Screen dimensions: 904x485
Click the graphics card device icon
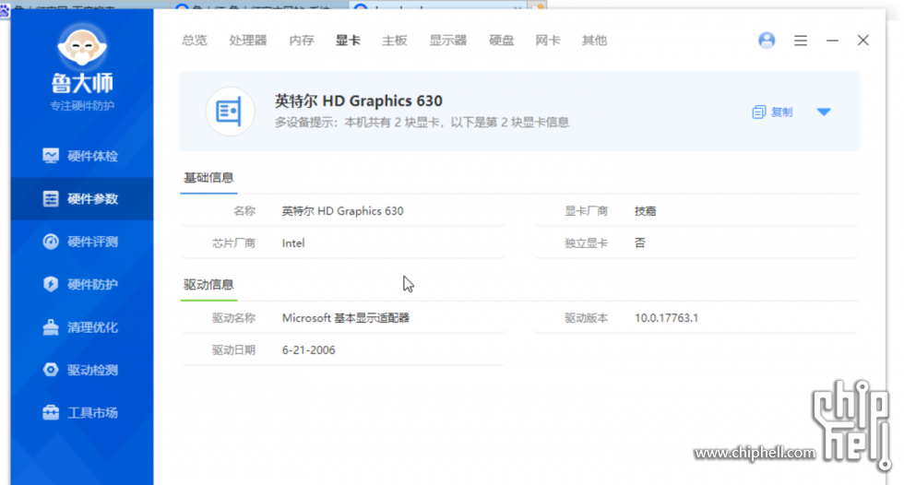tap(230, 112)
